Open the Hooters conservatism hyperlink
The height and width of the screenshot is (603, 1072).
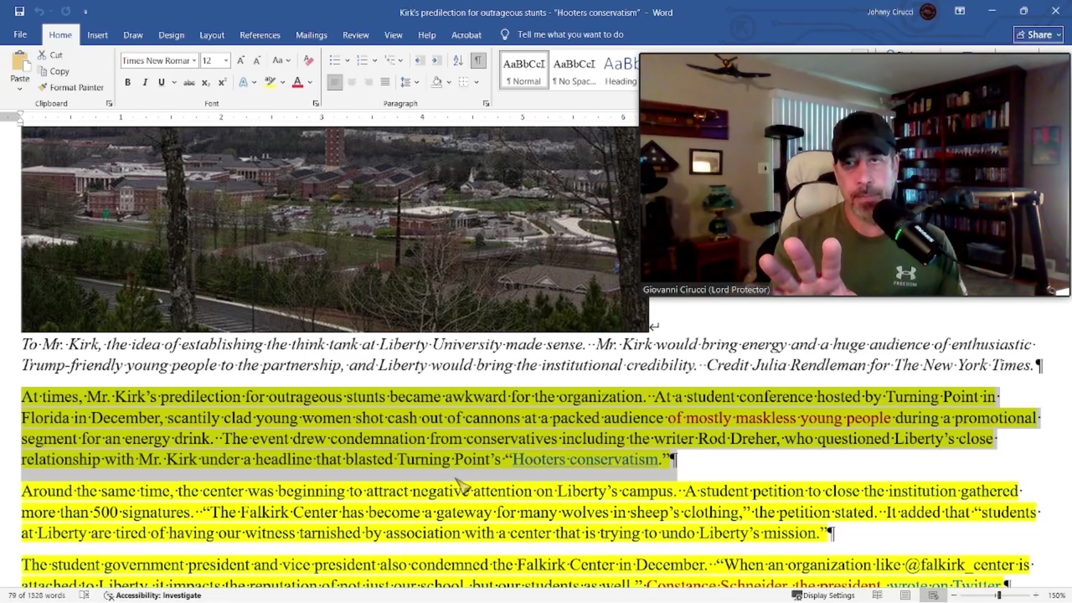[585, 459]
